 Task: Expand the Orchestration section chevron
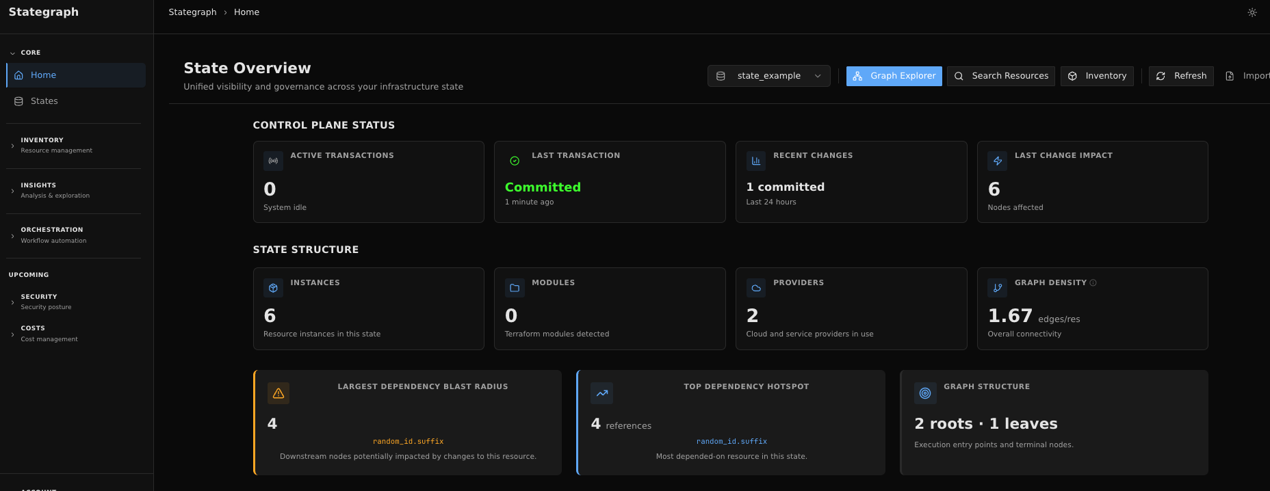point(12,236)
